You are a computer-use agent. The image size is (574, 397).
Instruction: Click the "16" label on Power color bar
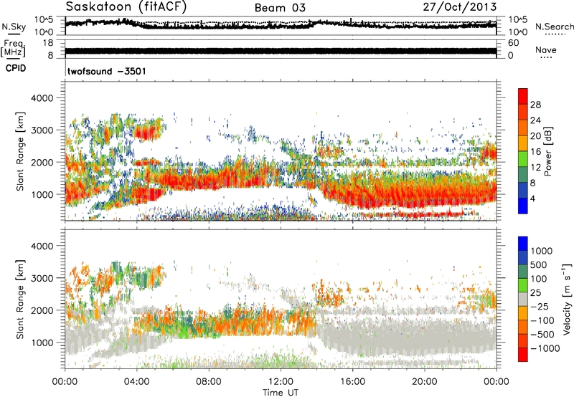[x=535, y=152]
